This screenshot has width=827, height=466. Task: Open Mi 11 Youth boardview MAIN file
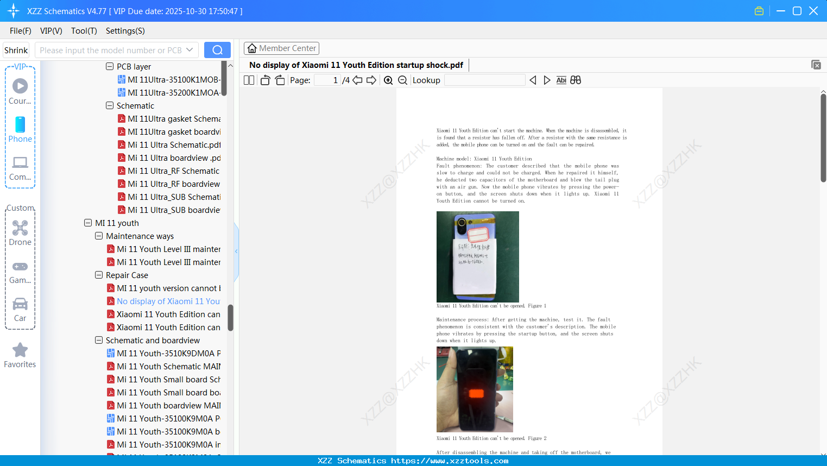163,405
